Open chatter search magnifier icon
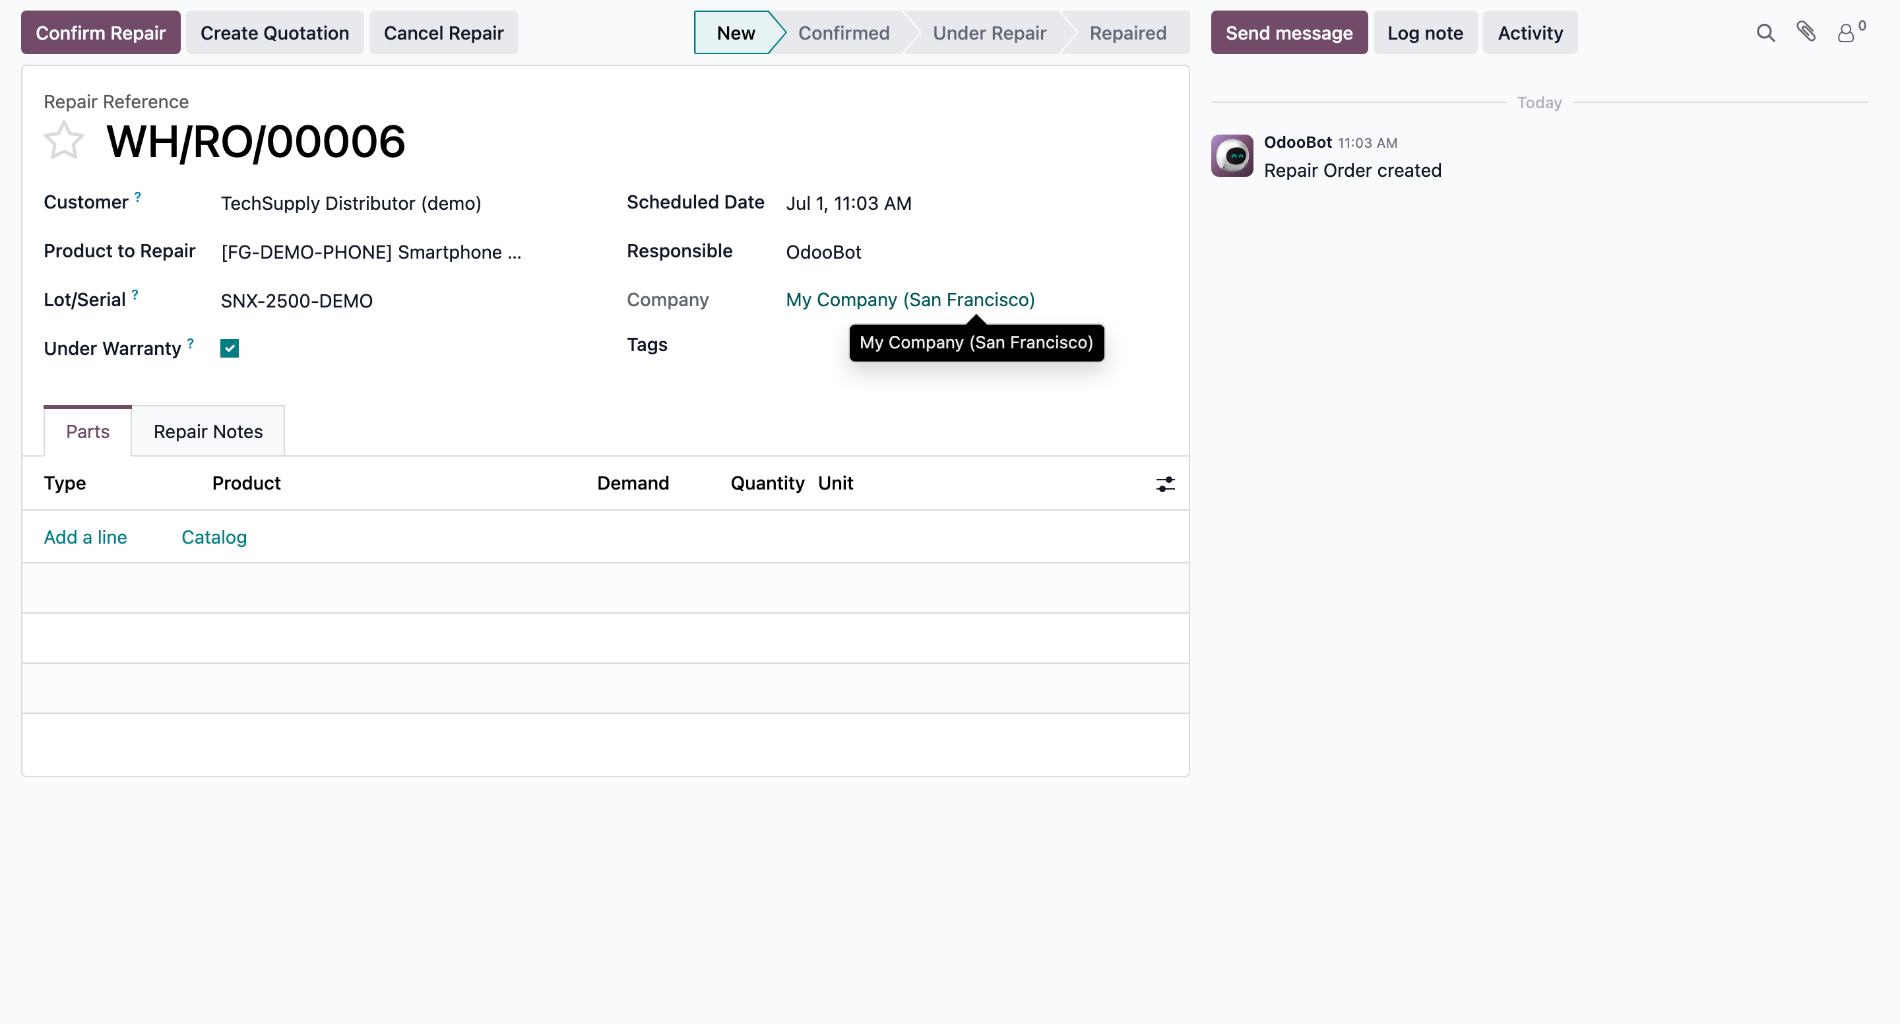The image size is (1900, 1024). (1765, 33)
